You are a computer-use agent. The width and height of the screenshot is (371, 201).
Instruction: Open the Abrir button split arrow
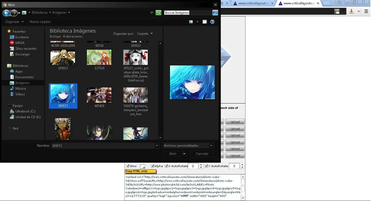pyautogui.click(x=184, y=154)
